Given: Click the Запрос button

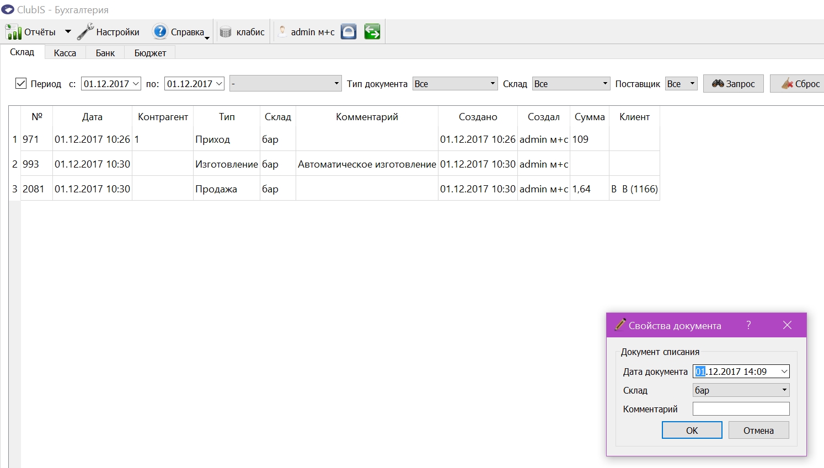Looking at the screenshot, I should pyautogui.click(x=734, y=84).
